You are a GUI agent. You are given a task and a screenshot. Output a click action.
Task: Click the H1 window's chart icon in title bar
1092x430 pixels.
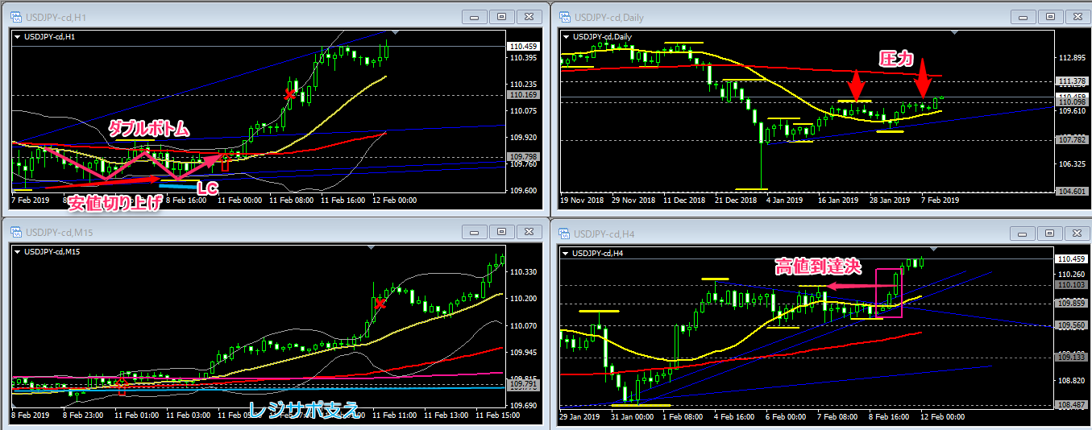[x=15, y=16]
